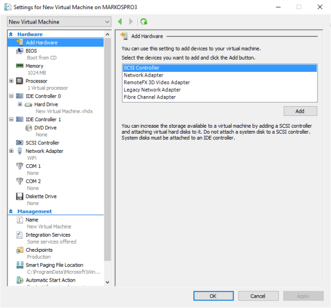Image resolution: width=331 pixels, height=308 pixels.
Task: Expand the Processor tree node
Action: (11, 81)
